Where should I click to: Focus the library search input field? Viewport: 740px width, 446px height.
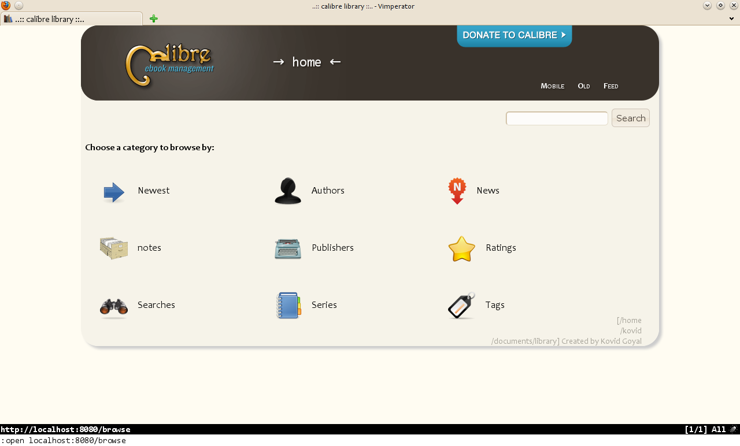point(557,118)
